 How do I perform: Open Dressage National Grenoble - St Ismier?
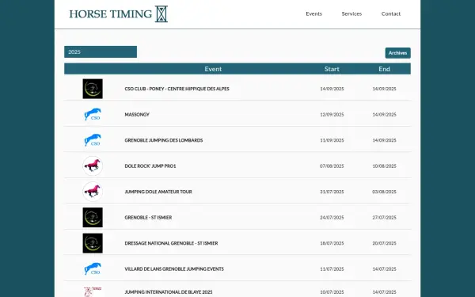(171, 243)
